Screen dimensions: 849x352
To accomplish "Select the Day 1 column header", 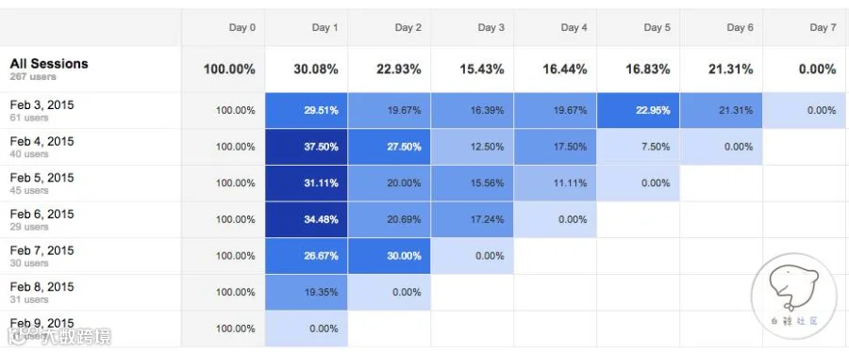I will coord(325,28).
